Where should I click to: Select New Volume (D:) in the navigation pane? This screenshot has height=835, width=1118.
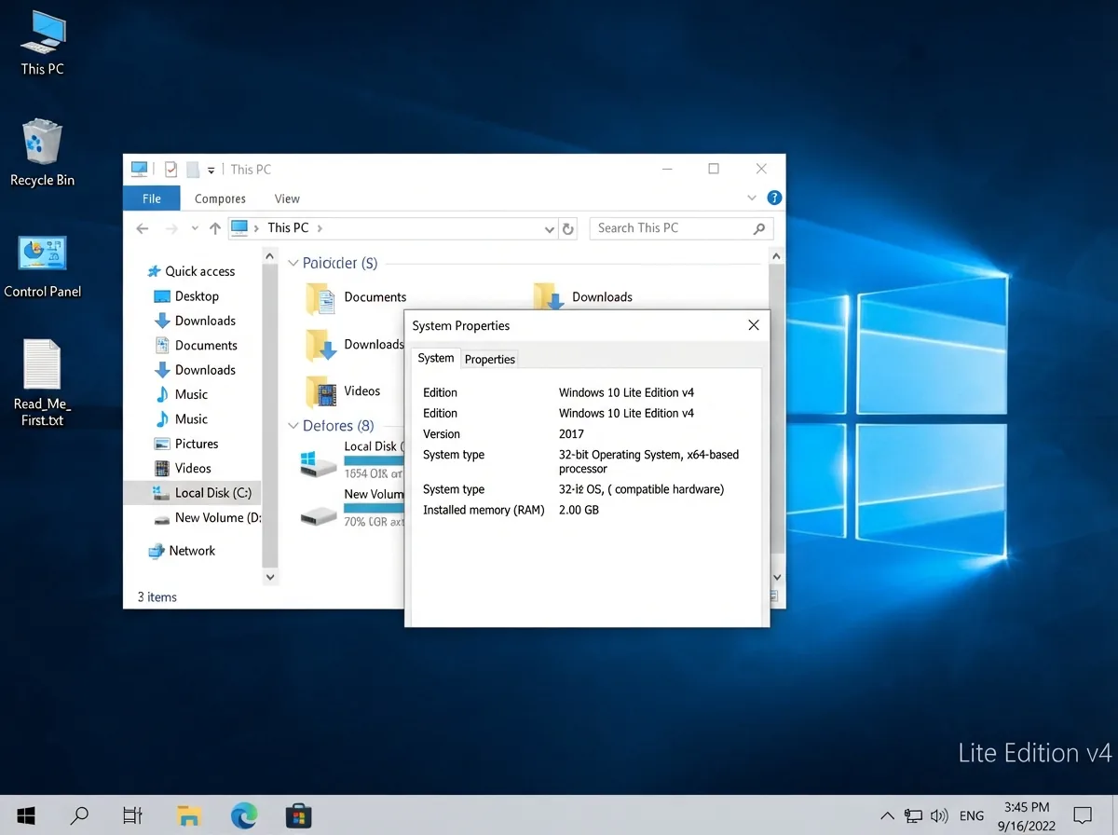click(x=207, y=517)
